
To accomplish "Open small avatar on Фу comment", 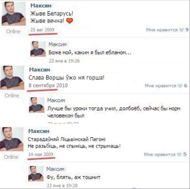I will tap(36, 173).
